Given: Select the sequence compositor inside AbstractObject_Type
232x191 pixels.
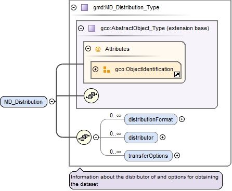Looking at the screenshot, I should [91, 95].
